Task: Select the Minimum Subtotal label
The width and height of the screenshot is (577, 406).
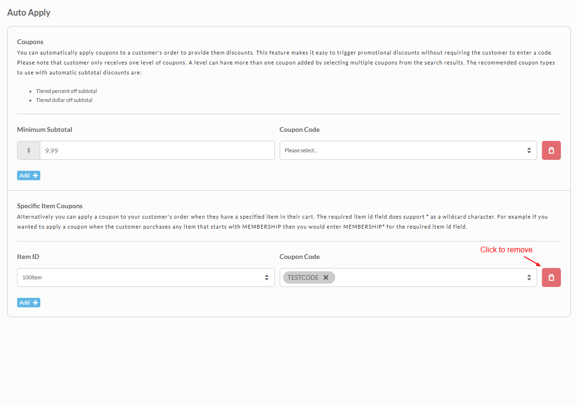Action: coord(45,129)
